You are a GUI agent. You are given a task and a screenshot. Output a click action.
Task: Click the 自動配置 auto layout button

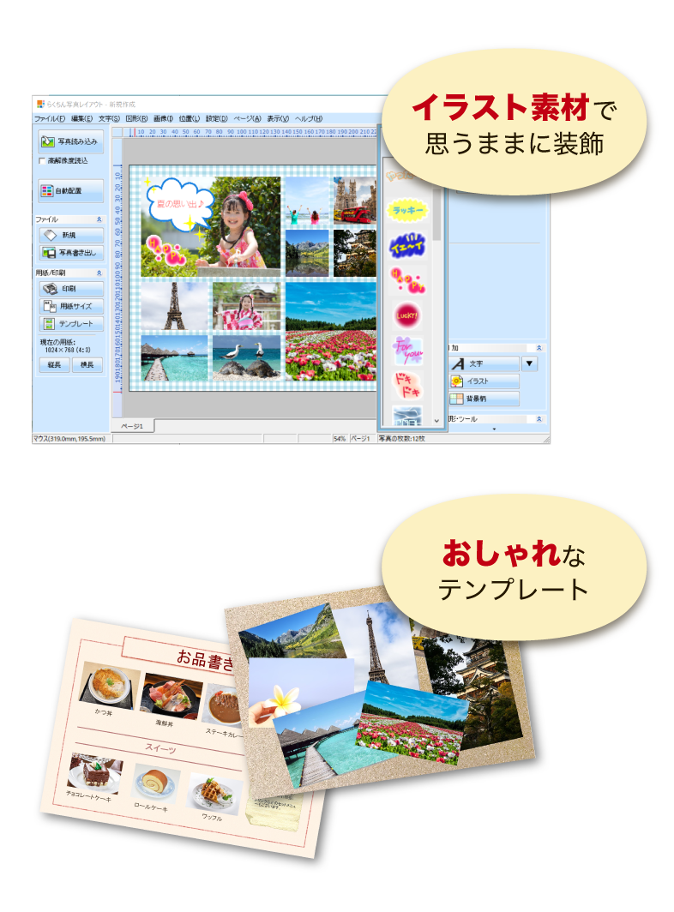pyautogui.click(x=71, y=191)
